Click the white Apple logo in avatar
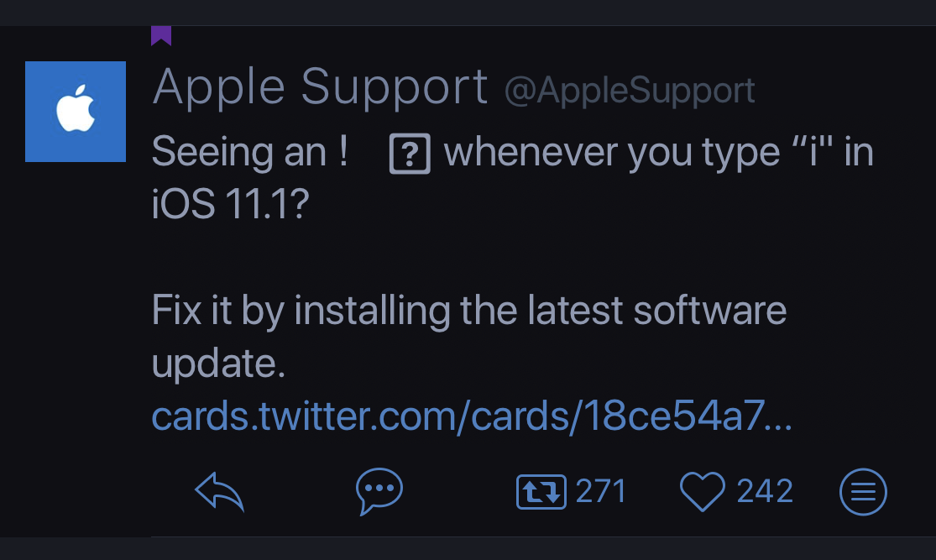The height and width of the screenshot is (560, 936). [x=76, y=110]
